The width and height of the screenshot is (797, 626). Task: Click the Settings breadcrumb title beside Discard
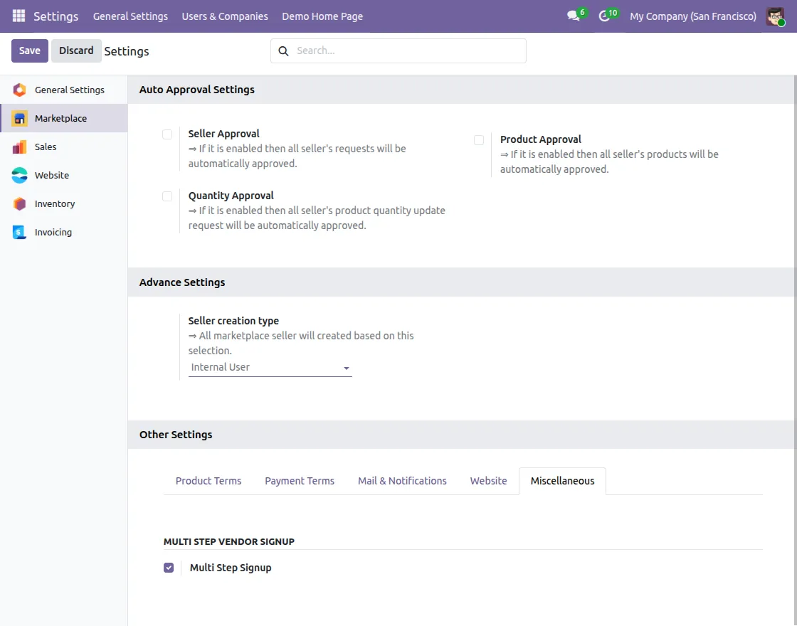pyautogui.click(x=127, y=51)
